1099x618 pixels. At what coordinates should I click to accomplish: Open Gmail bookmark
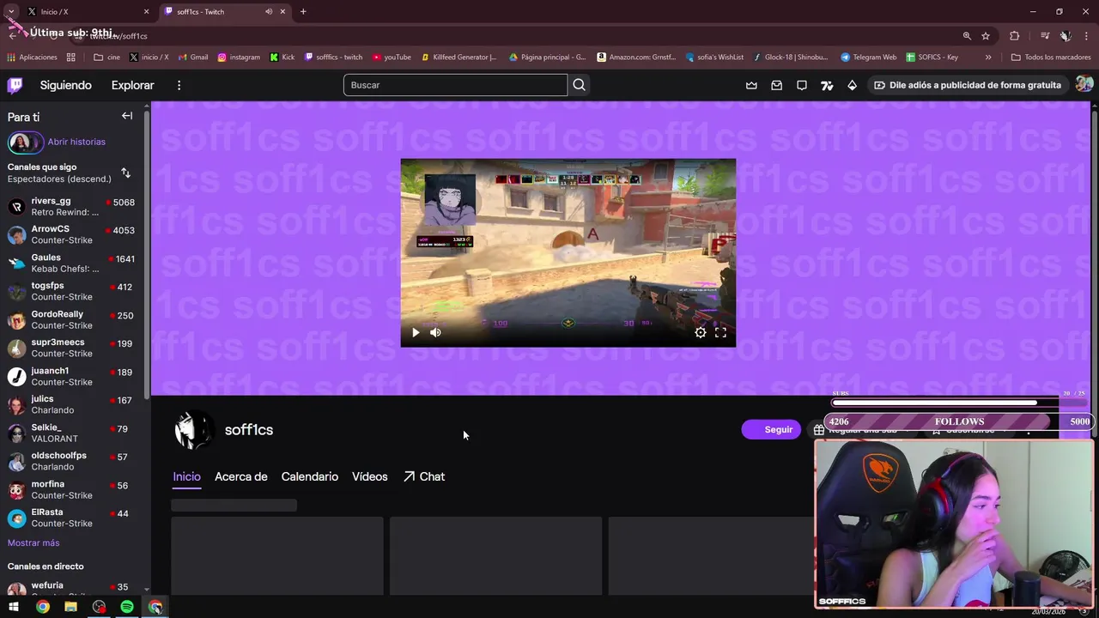tap(193, 58)
